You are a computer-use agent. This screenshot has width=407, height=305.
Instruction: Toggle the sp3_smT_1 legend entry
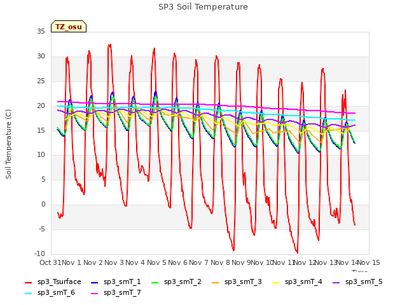click(x=116, y=282)
